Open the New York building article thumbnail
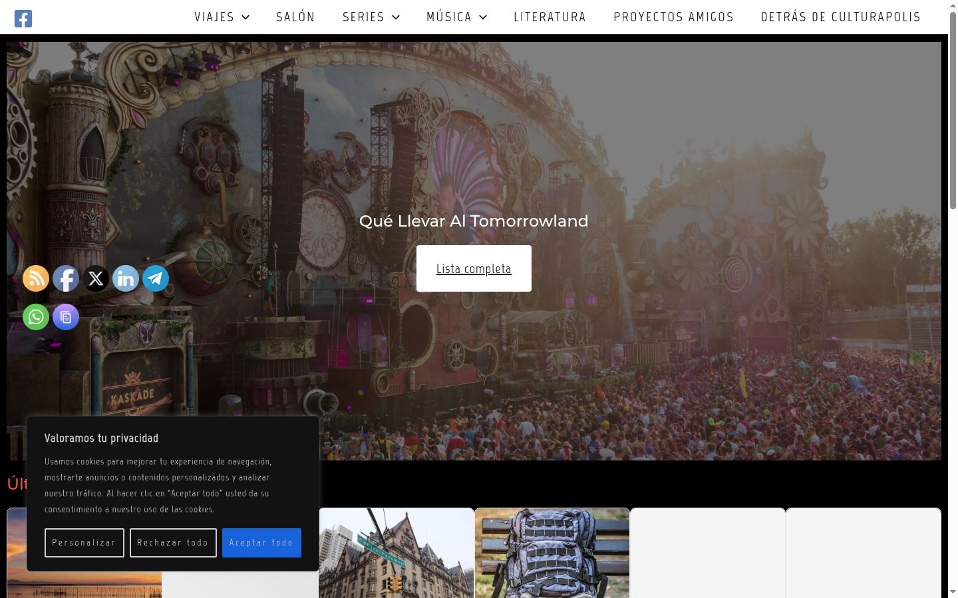The image size is (958, 598). [x=397, y=553]
